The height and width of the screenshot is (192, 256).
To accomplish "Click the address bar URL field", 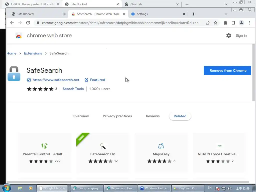I will coord(120,23).
